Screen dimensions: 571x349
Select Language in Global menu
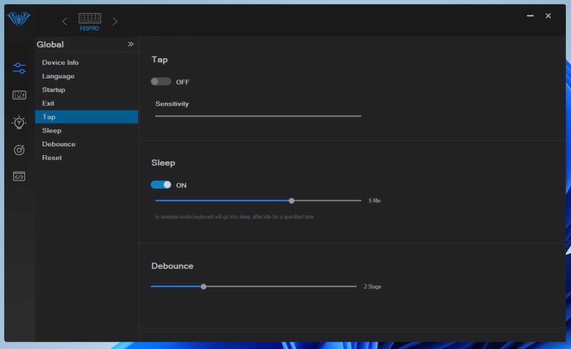(x=87, y=76)
